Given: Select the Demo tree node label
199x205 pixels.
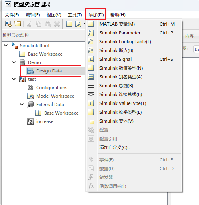Looking at the screenshot, I should click(x=35, y=62).
